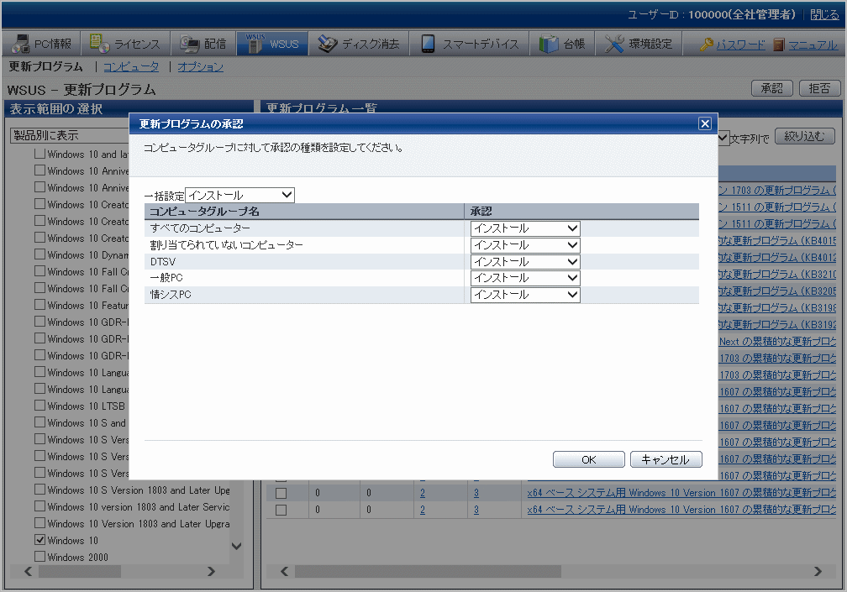Click the スマートデバイス phone icon
The height and width of the screenshot is (592, 847).
coord(428,44)
